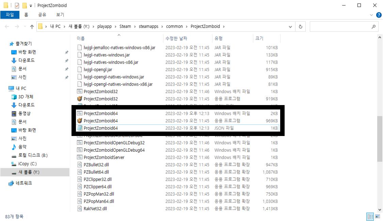This screenshot has height=221, width=383.
Task: Click the playapp breadcrumb segment
Action: (104, 26)
